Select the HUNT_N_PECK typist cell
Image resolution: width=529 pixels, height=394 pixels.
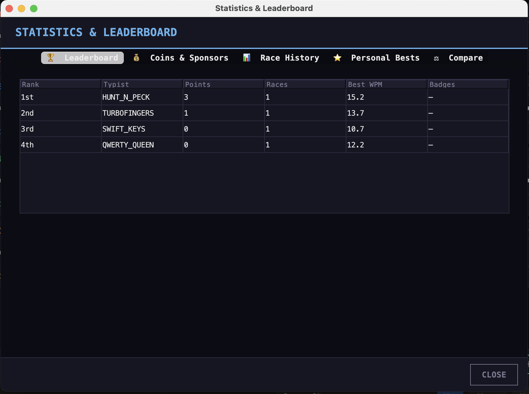(142, 97)
